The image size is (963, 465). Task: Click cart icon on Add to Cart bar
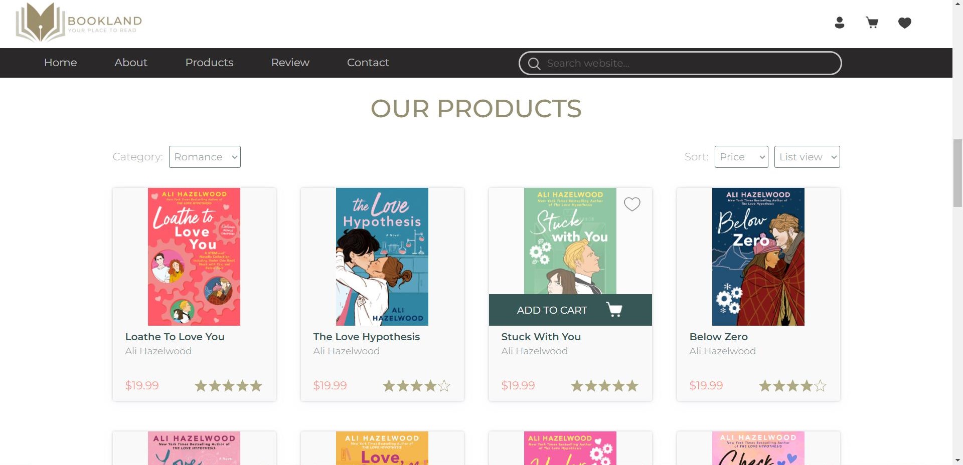click(x=614, y=310)
